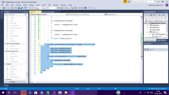The image size is (169, 95).
Task: Open the Debug configuration dropdown
Action: (x=38, y=8)
